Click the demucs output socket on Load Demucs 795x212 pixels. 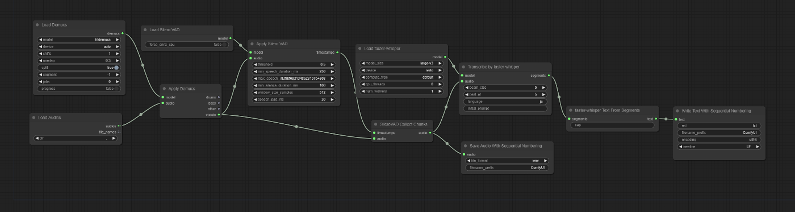pyautogui.click(x=123, y=33)
